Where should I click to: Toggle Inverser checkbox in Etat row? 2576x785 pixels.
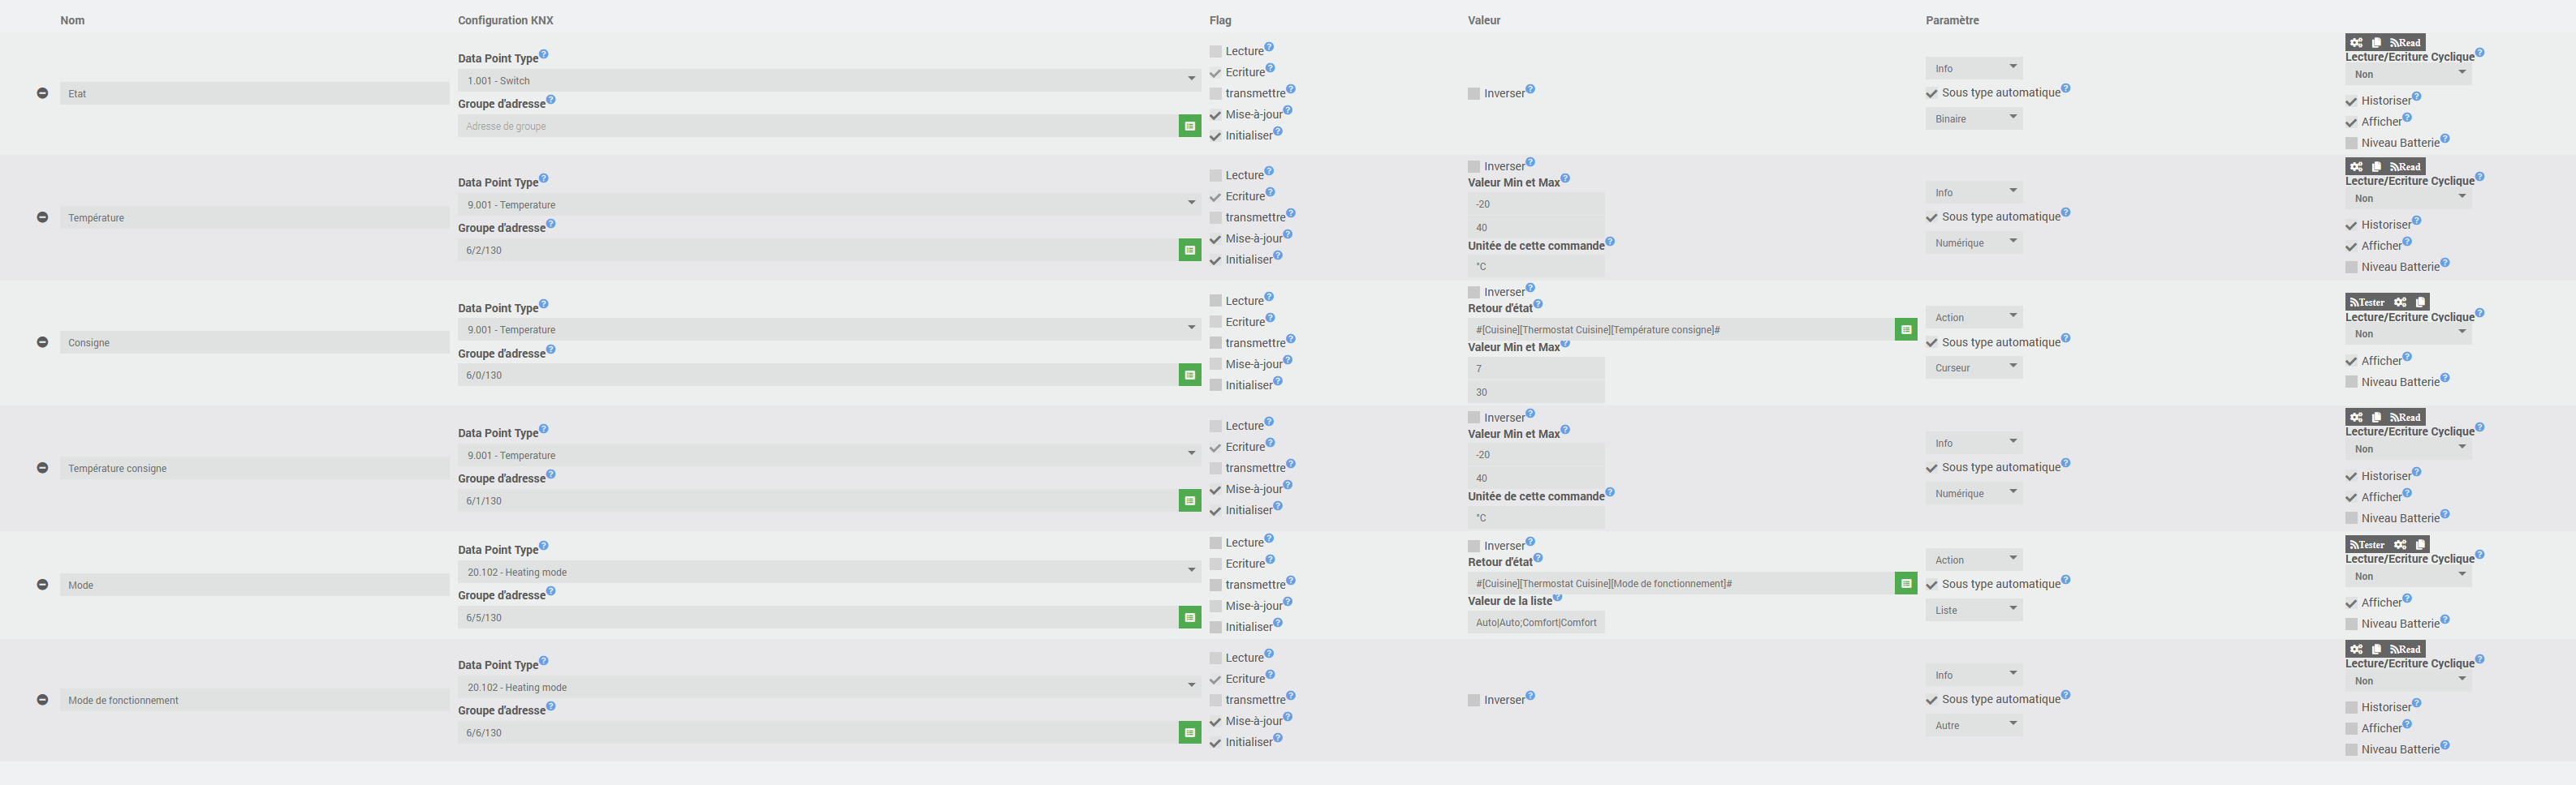click(1473, 94)
